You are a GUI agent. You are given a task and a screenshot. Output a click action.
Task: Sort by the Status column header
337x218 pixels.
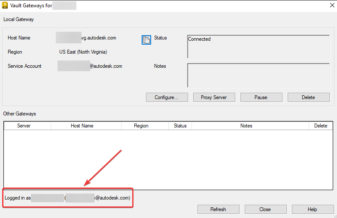(180, 126)
